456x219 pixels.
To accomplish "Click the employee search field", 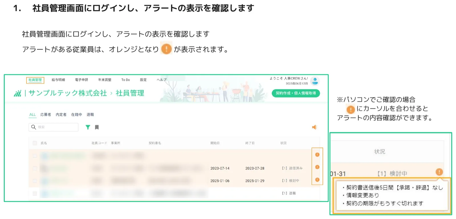I will coord(53,127).
